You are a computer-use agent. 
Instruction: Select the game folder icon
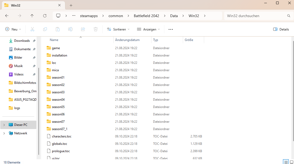point(49,48)
